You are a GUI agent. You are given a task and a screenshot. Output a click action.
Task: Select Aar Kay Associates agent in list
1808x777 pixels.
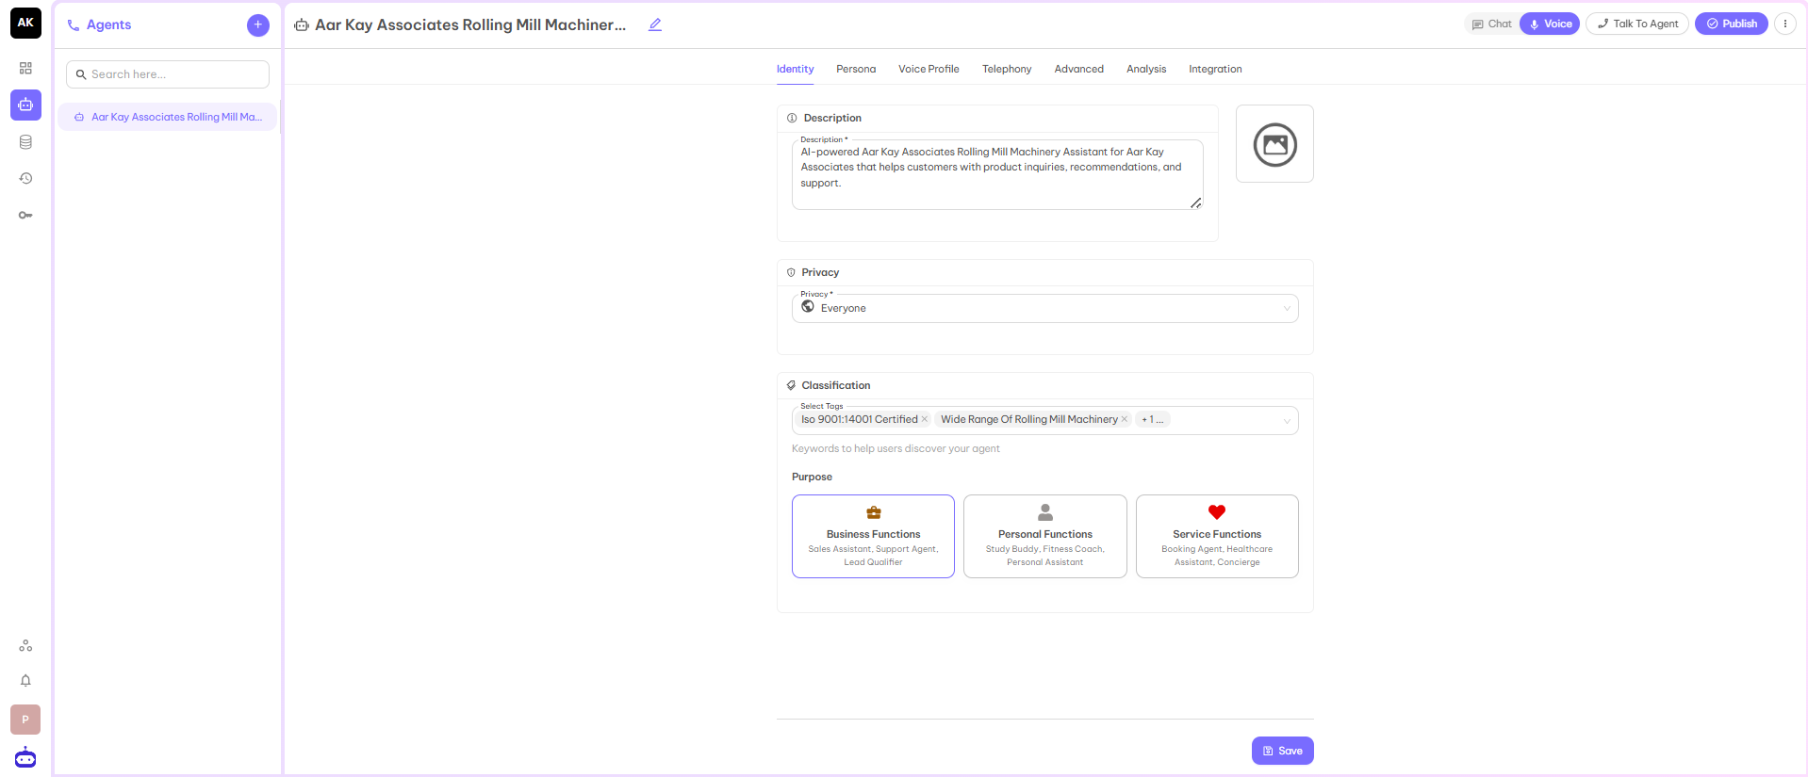(168, 117)
